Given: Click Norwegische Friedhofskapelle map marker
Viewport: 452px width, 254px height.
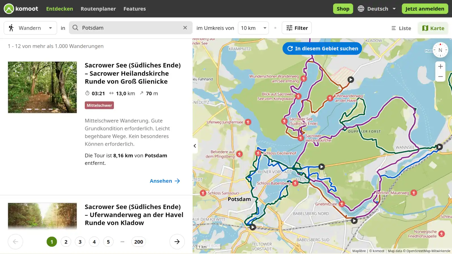Looking at the screenshot, I should pyautogui.click(x=442, y=234).
